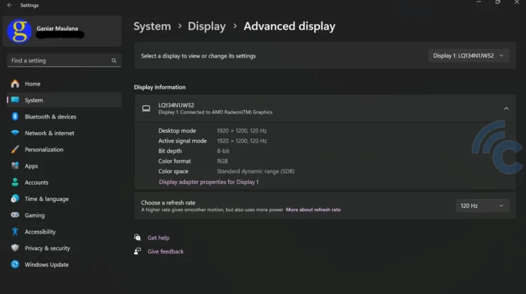Click the Windows Update sync icon

point(15,264)
